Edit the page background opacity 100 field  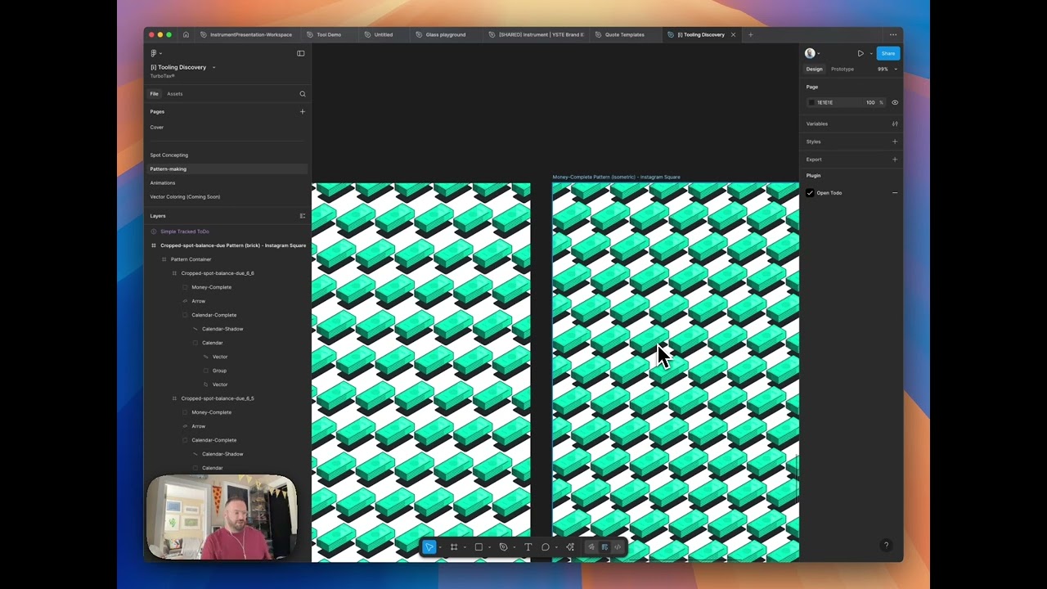pyautogui.click(x=870, y=102)
